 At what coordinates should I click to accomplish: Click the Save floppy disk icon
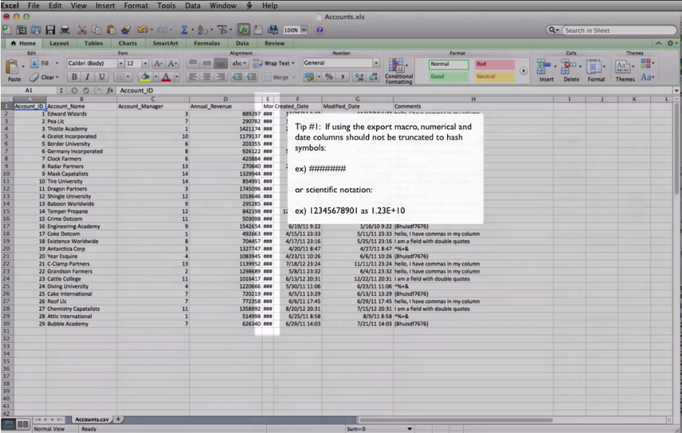point(50,30)
